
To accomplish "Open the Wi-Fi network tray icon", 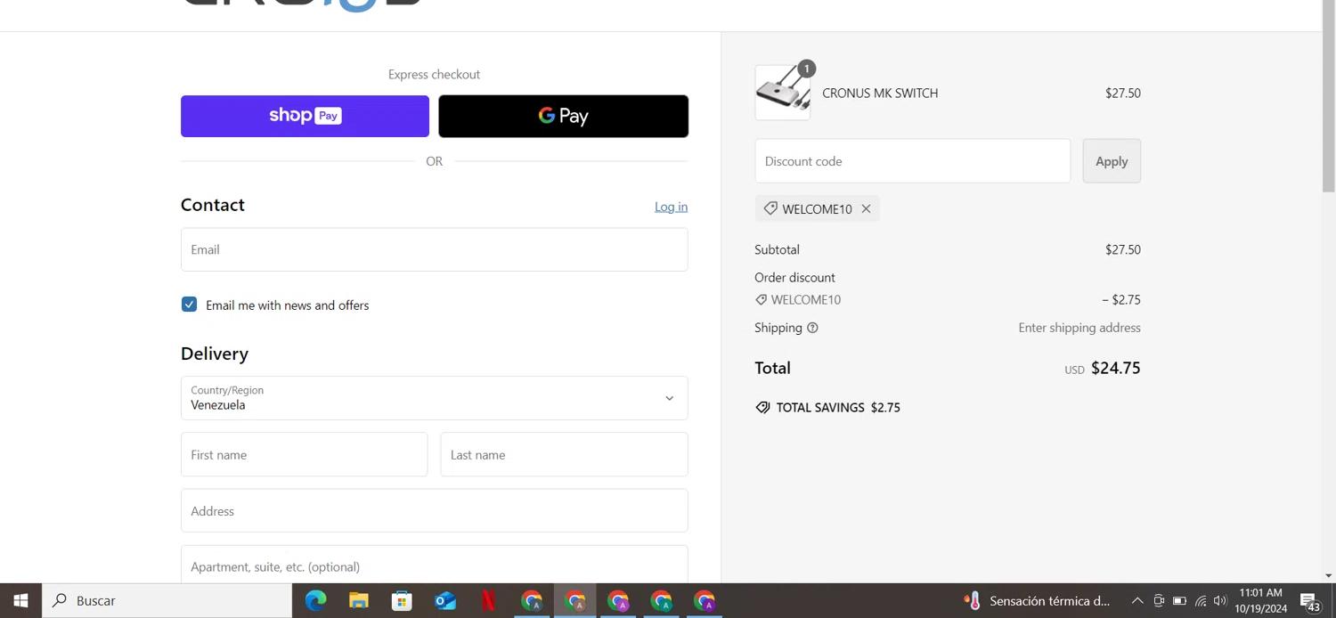I will (x=1201, y=600).
